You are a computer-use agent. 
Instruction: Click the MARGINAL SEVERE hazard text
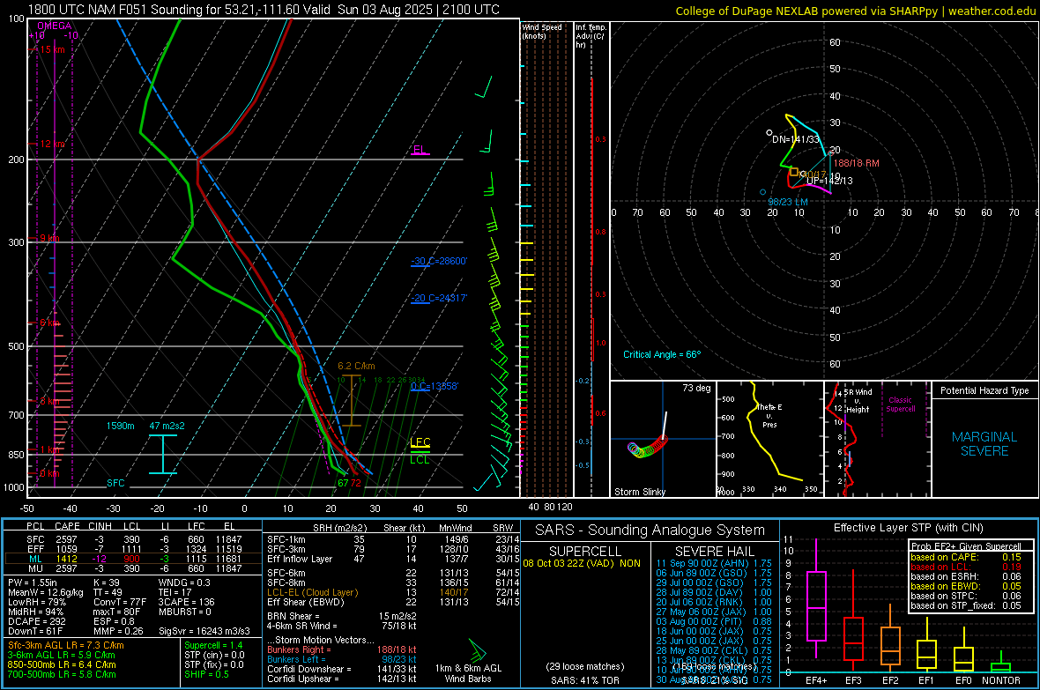click(984, 444)
